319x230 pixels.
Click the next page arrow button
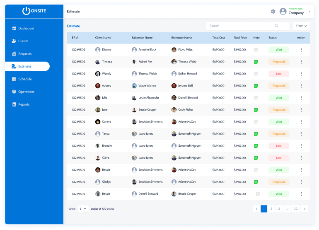click(x=305, y=209)
